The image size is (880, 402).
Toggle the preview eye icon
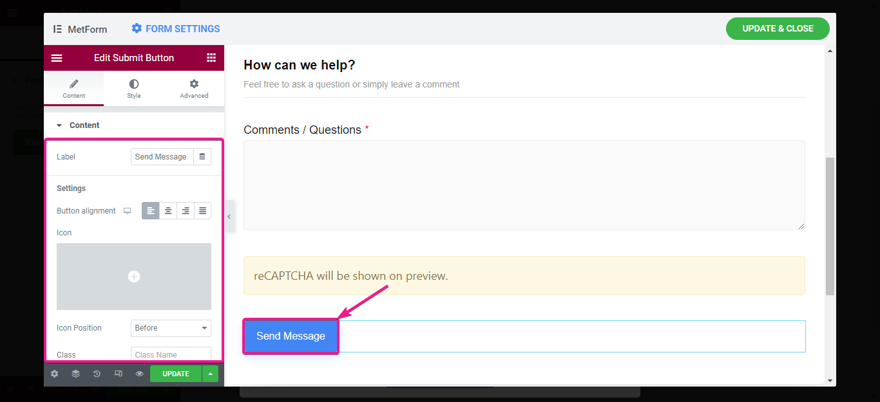[x=139, y=374]
